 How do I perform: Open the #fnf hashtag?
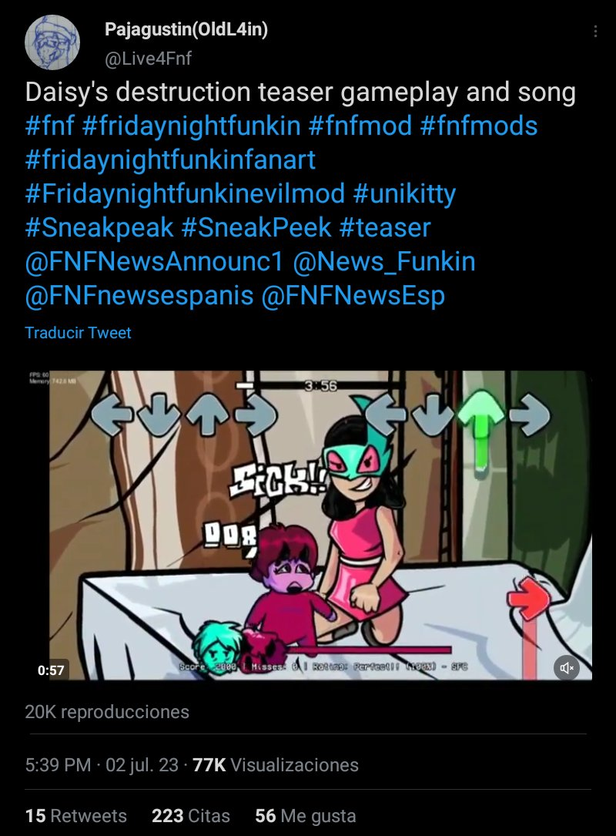click(49, 126)
